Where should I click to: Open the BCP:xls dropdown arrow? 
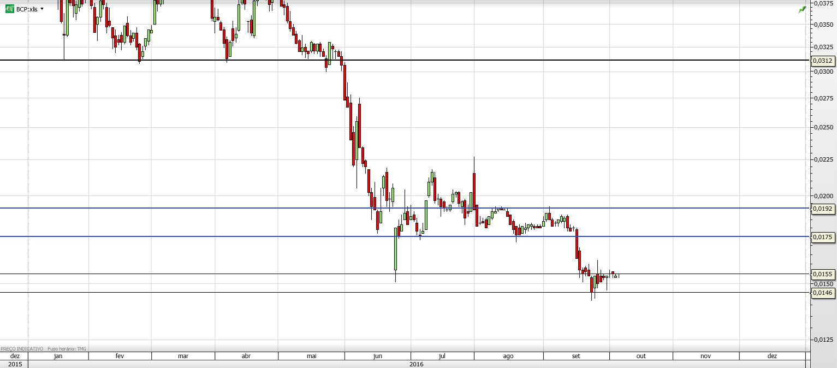[x=42, y=9]
